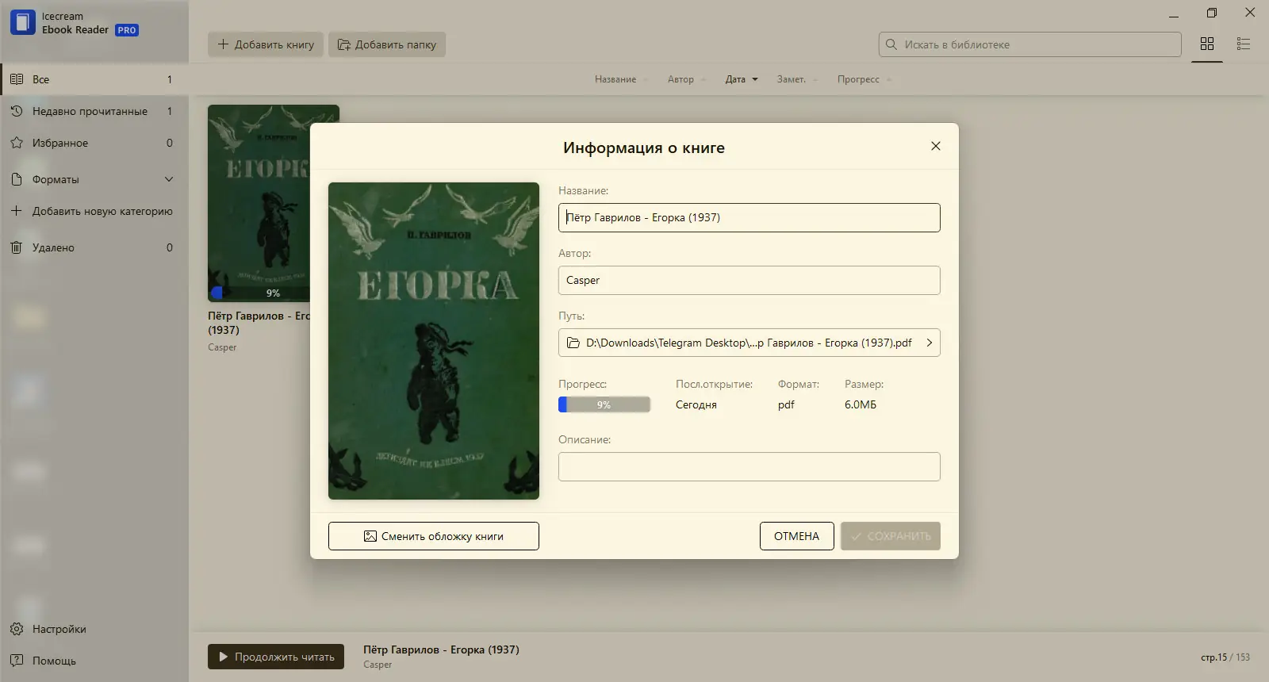Click the file path field in dialog

coord(750,343)
